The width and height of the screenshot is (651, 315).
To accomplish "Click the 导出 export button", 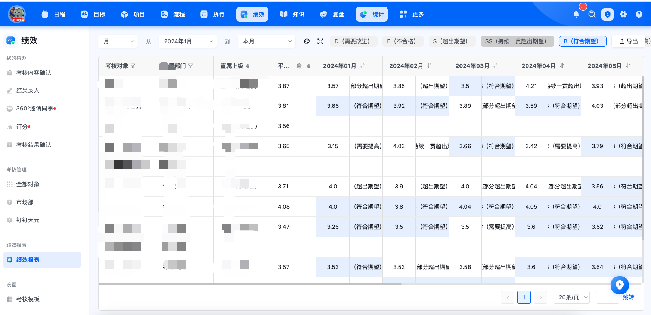I will pos(629,41).
